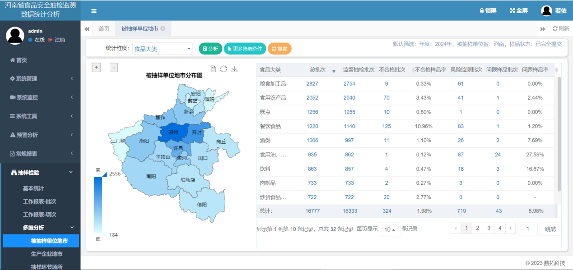This screenshot has height=270, width=573.
Task: Click the admin profile picture in sidebar
Action: pos(15,36)
